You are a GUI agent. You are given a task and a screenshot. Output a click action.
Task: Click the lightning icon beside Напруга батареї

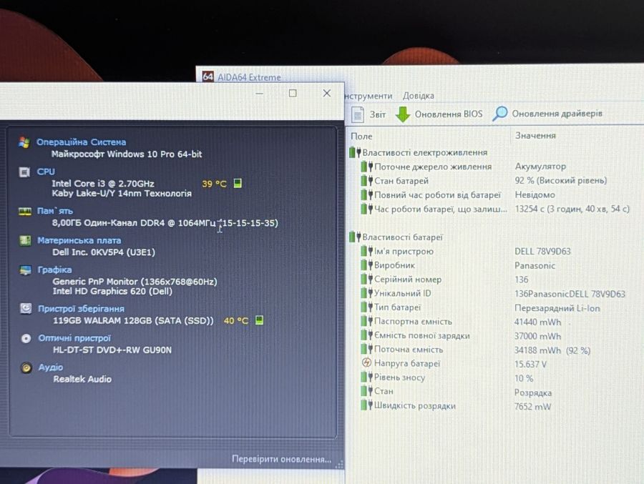click(x=366, y=363)
